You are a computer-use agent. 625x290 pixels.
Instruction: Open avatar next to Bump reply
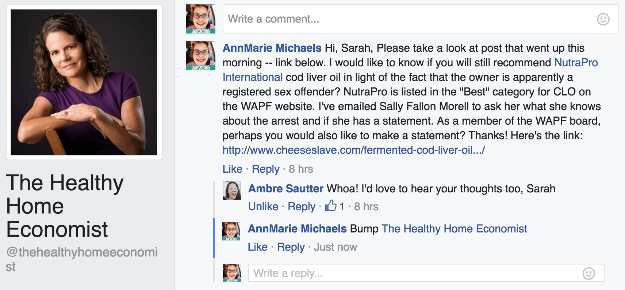pyautogui.click(x=231, y=231)
